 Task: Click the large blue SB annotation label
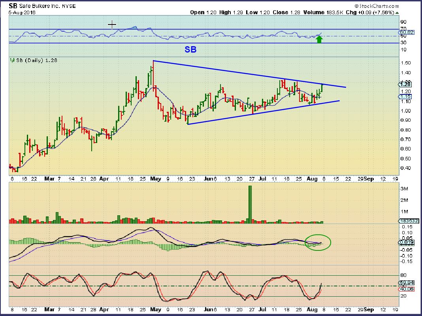pos(190,50)
